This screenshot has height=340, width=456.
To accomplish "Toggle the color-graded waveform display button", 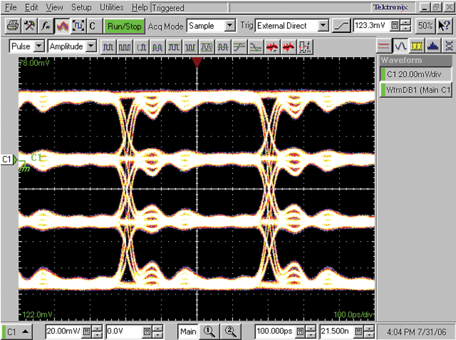I will click(x=63, y=26).
